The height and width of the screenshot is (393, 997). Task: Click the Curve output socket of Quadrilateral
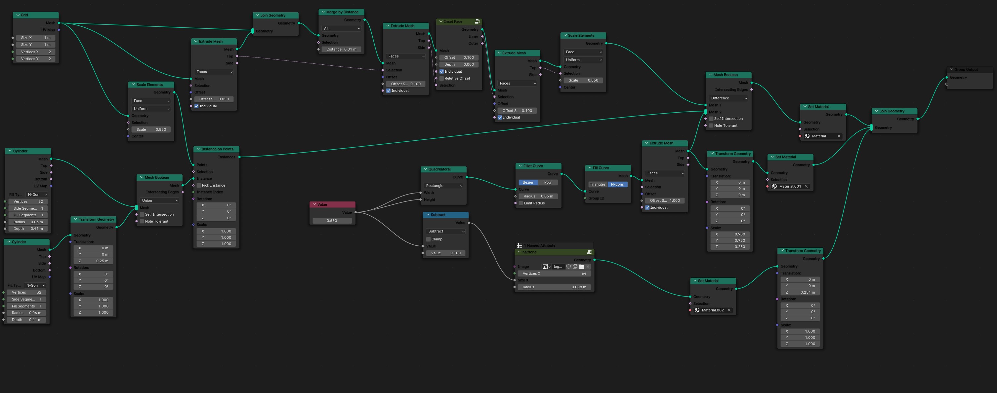coord(466,177)
